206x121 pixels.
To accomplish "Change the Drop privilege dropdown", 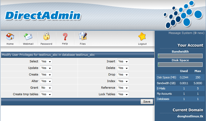I will (123, 74).
